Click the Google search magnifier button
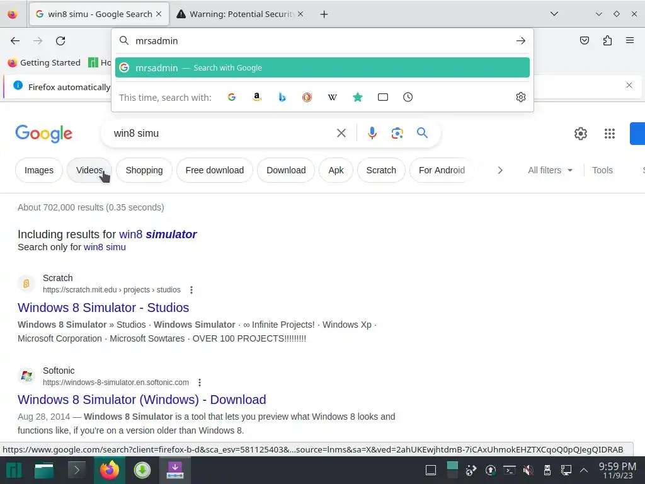The image size is (645, 484). pyautogui.click(x=422, y=133)
